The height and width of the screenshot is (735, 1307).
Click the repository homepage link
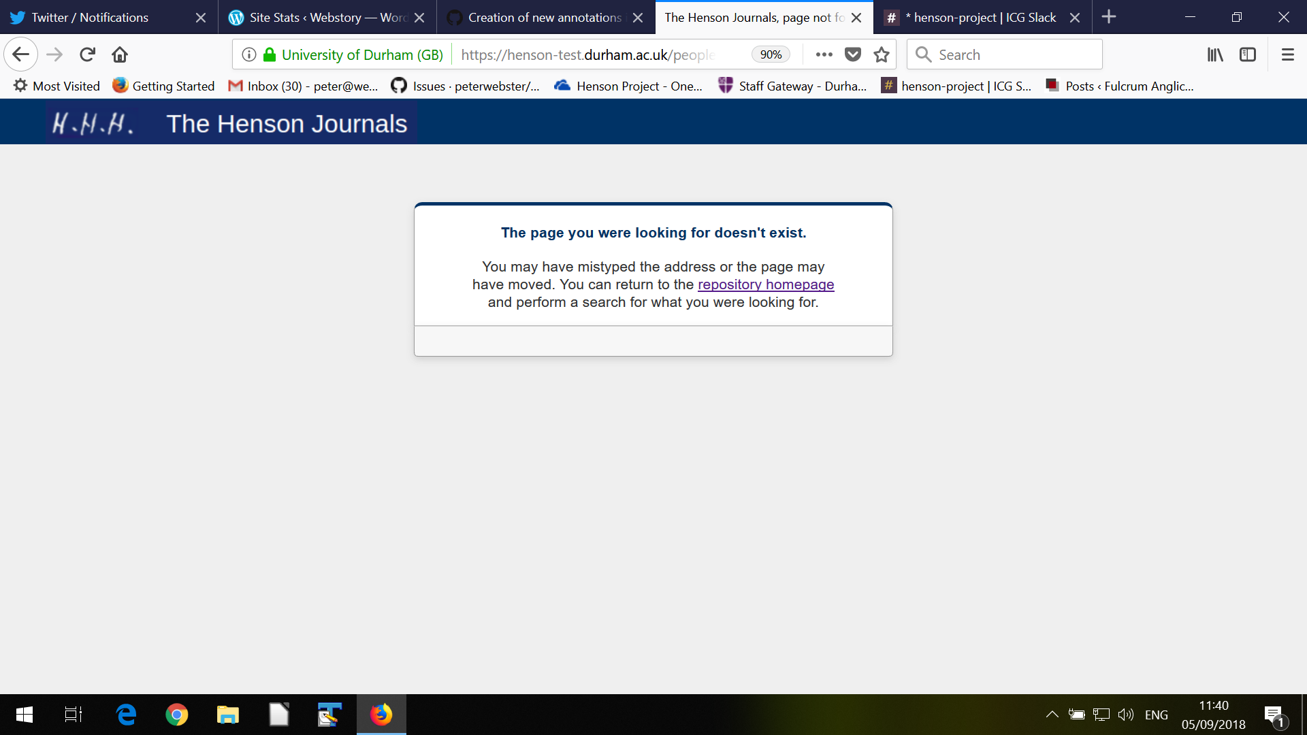766,284
